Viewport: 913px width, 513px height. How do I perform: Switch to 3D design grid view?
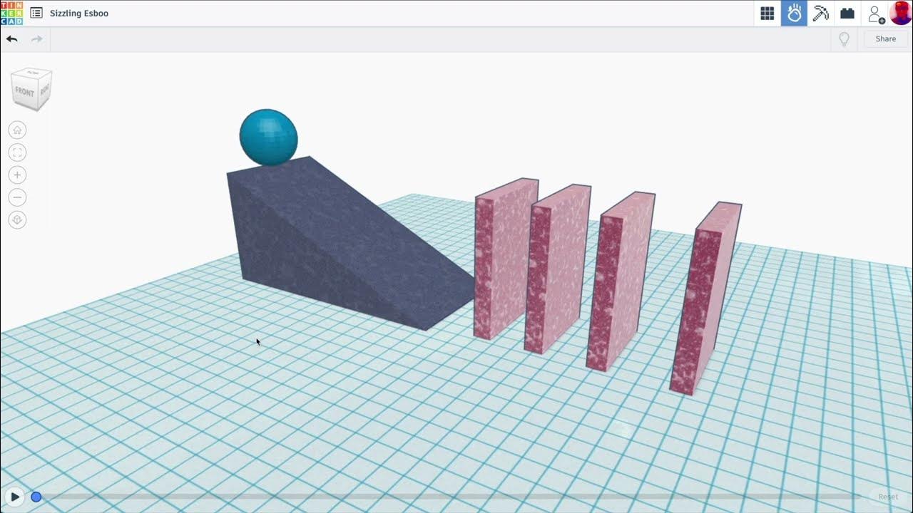(x=767, y=14)
